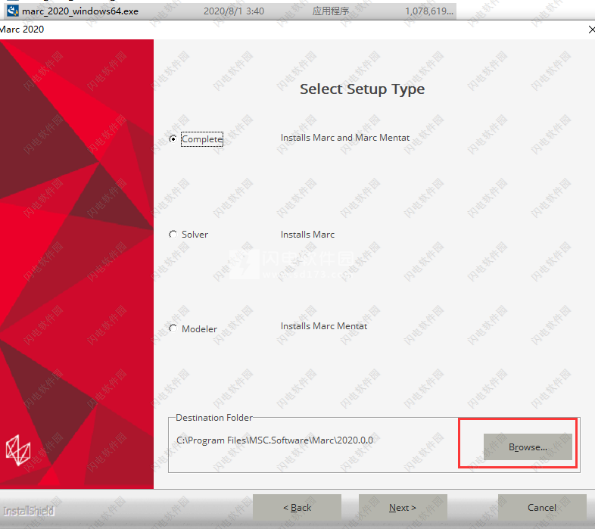Click the file type 应用程序 cell
This screenshot has width=595, height=529.
pos(331,11)
